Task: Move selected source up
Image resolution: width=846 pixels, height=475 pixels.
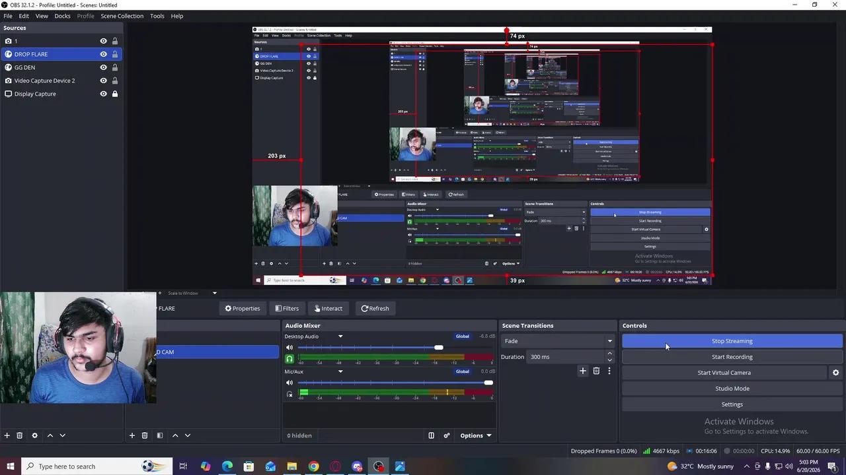Action: [50, 435]
